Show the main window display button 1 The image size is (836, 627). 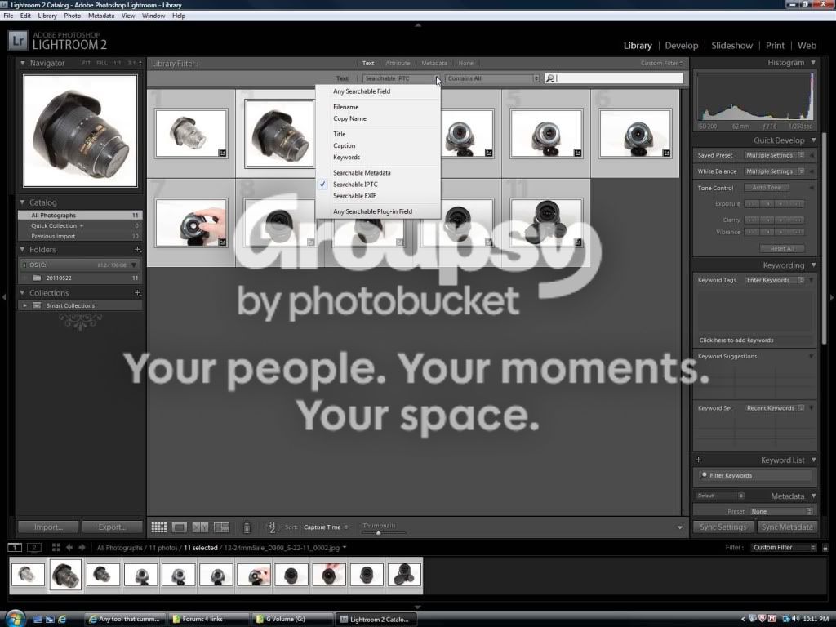click(15, 548)
